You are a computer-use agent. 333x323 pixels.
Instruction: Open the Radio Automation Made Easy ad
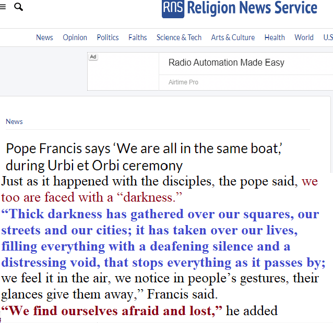(x=226, y=63)
